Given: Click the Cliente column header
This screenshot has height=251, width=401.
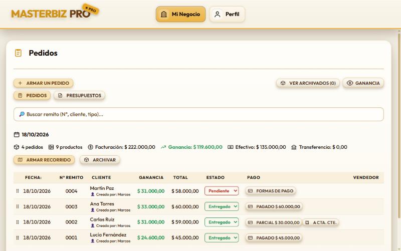Looking at the screenshot, I should (x=101, y=177).
